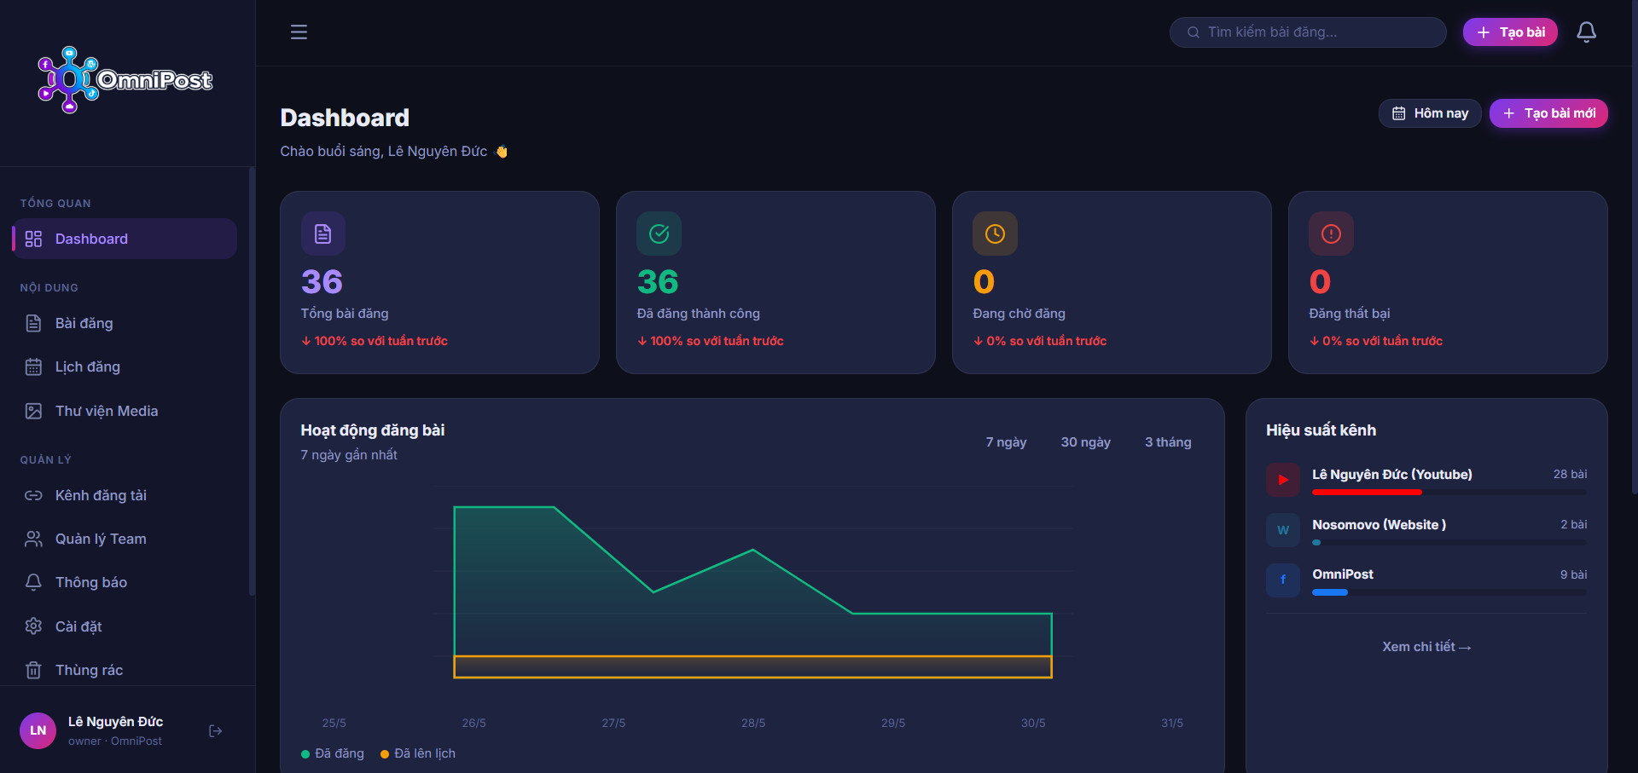Click the Youtube channel icon
The height and width of the screenshot is (773, 1638).
[x=1283, y=480]
